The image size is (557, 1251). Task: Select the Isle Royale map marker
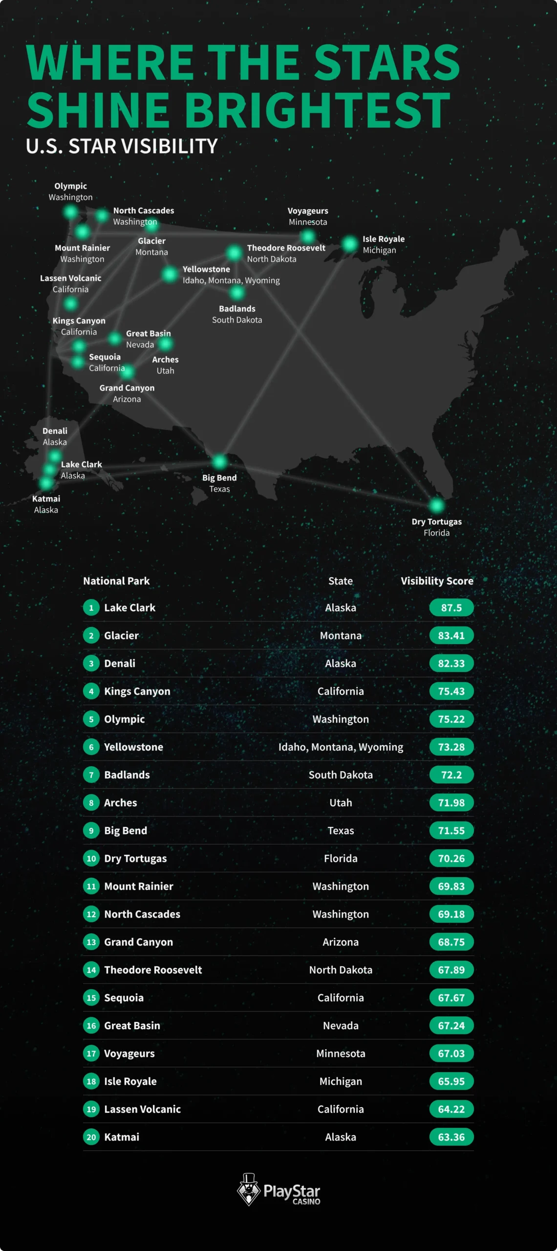click(350, 243)
